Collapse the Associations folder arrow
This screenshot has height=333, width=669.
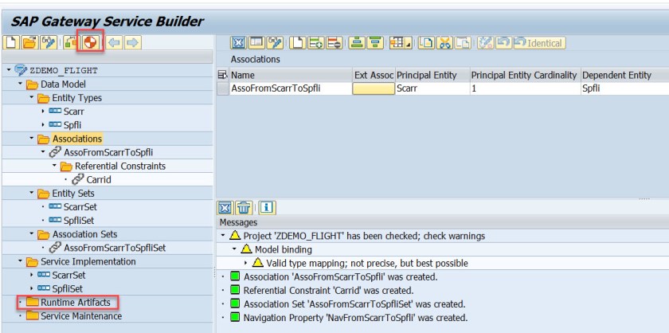(x=32, y=139)
